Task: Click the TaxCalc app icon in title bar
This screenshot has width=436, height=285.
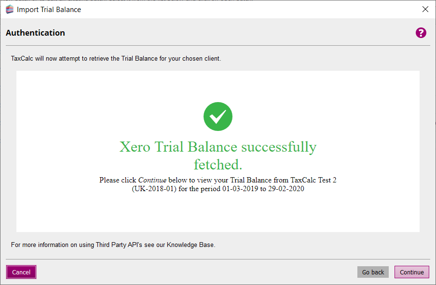Action: [9, 9]
